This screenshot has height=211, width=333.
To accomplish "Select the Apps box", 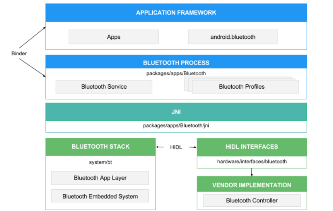I will pyautogui.click(x=114, y=37).
